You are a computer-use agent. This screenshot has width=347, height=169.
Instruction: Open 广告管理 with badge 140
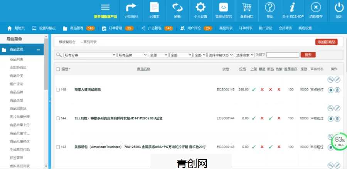[157, 28]
